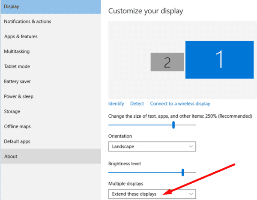257x200 pixels.
Task: Open the Multiple displays dropdown
Action: (152, 194)
